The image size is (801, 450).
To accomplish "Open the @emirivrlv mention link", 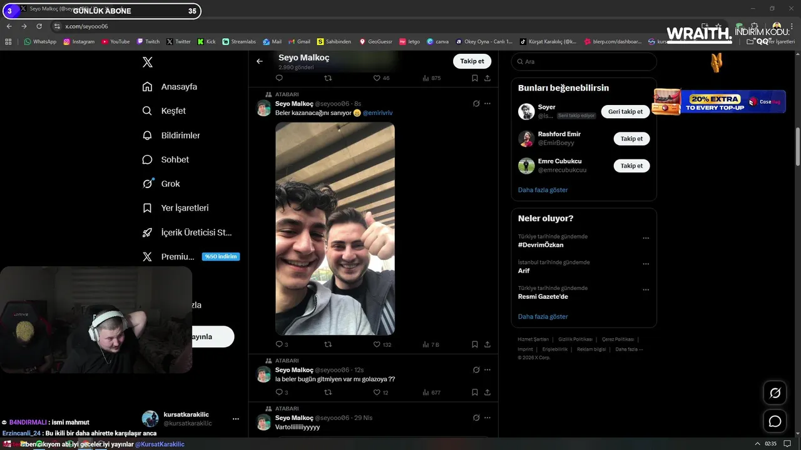I will pyautogui.click(x=377, y=113).
